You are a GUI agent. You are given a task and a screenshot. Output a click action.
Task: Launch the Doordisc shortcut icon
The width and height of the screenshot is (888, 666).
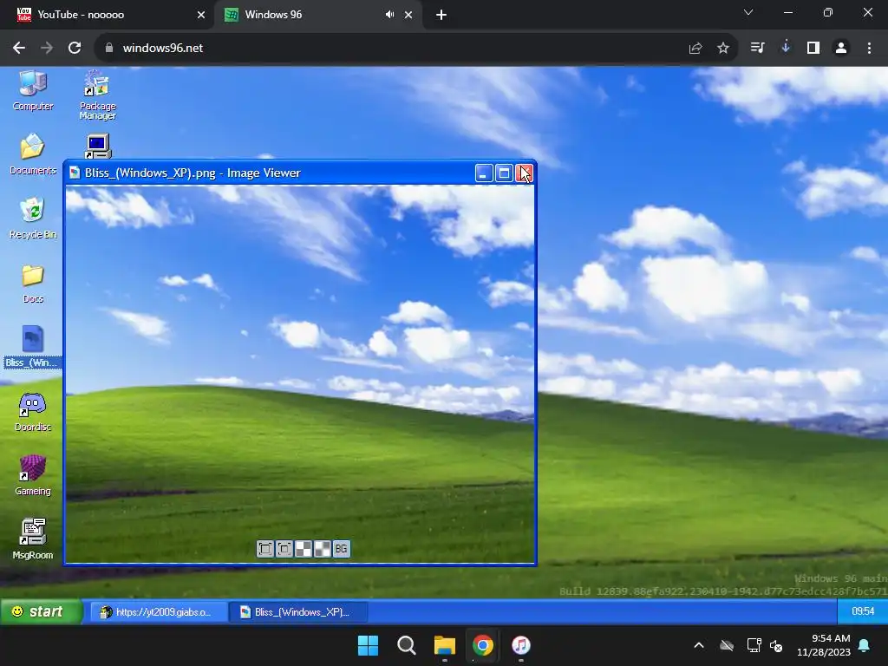pos(33,412)
